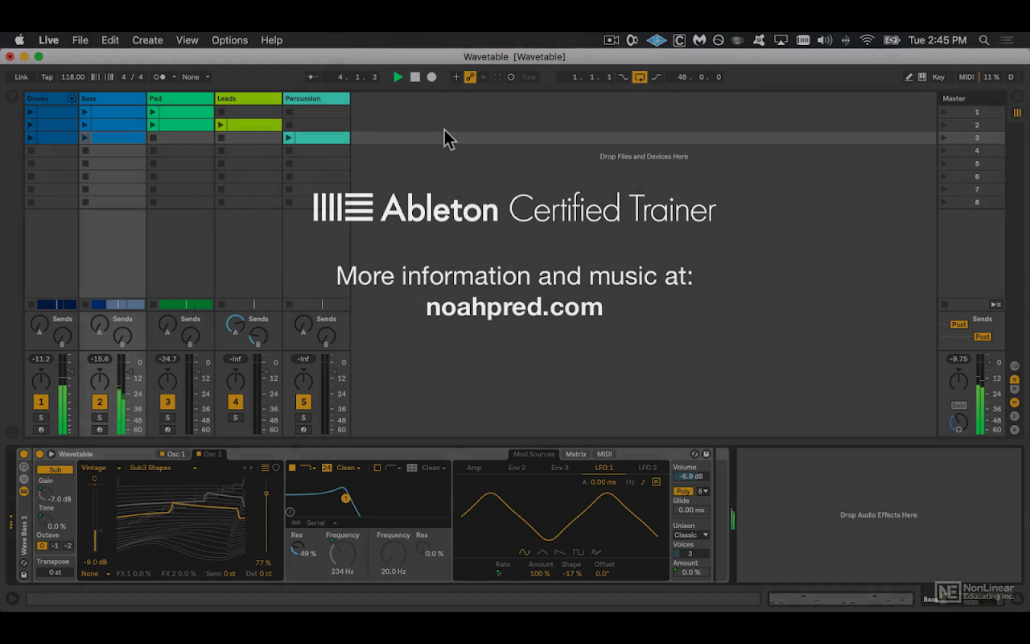Stop the transport with the Stop button
This screenshot has width=1030, height=644.
coord(415,77)
